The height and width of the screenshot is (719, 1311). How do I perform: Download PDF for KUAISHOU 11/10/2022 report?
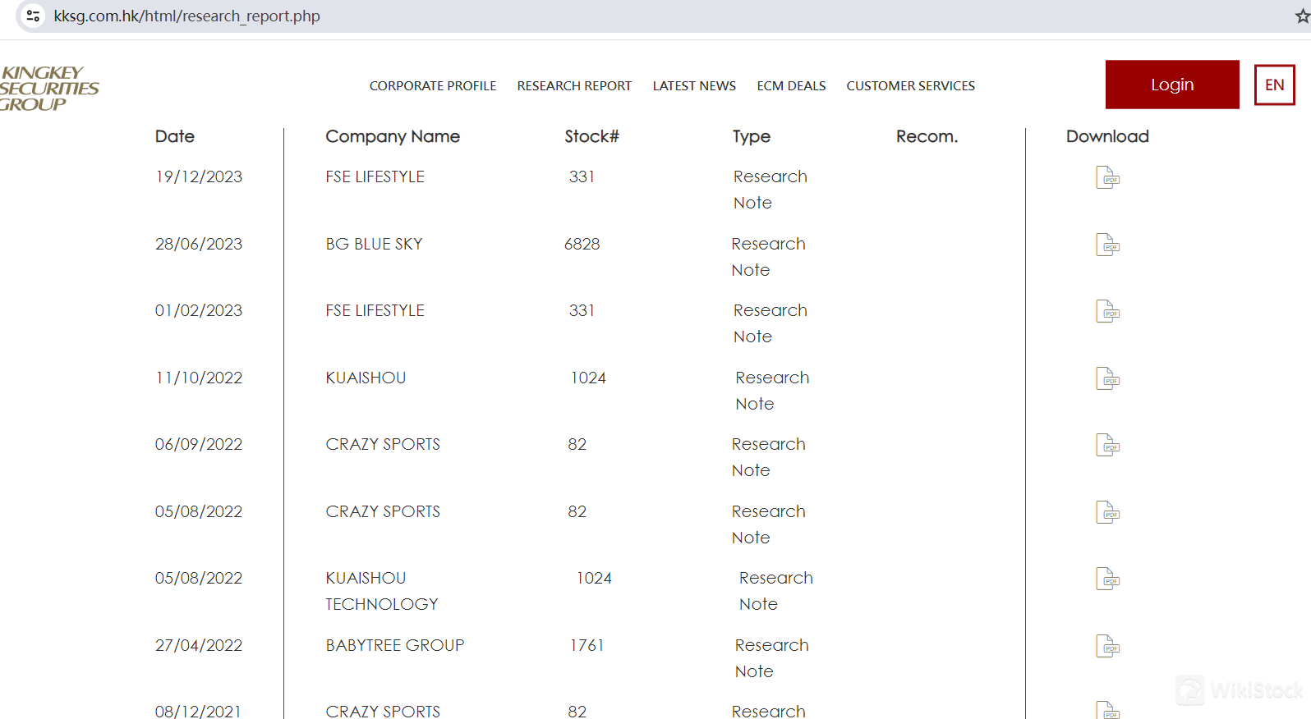[1107, 378]
